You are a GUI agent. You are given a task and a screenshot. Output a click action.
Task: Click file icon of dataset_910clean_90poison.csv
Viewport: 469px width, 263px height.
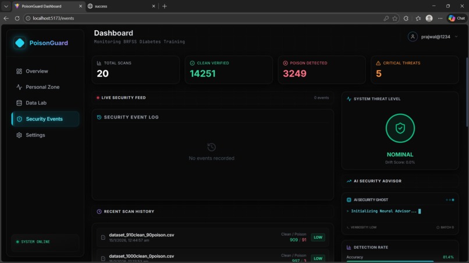pos(103,237)
